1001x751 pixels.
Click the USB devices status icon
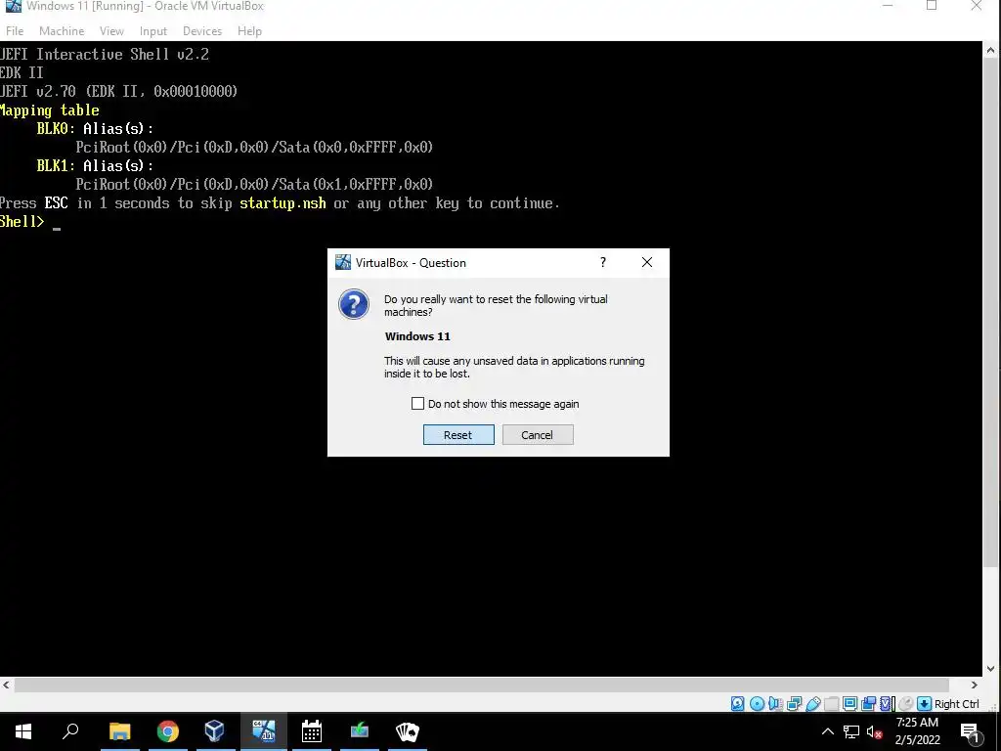click(812, 704)
